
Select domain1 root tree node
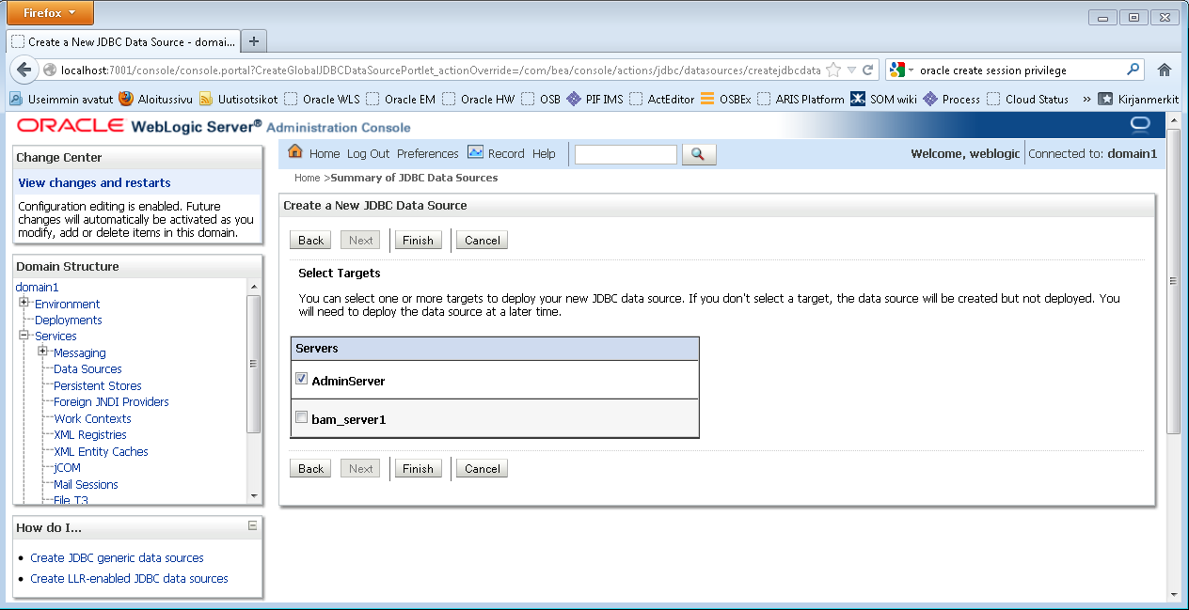tap(38, 287)
